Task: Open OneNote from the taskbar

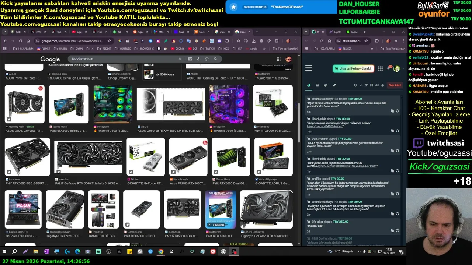Action: [46, 251]
